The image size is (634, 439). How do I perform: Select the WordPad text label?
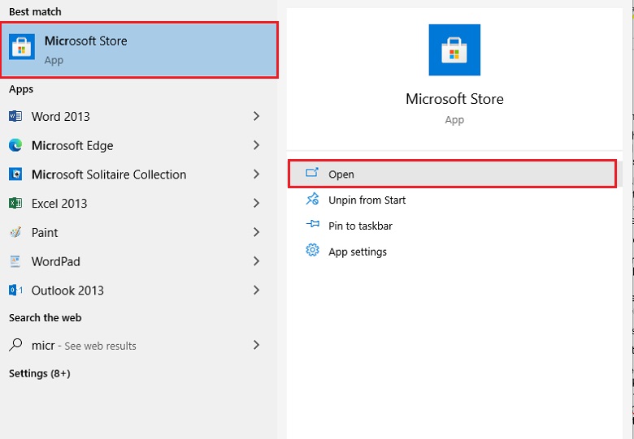pos(56,262)
